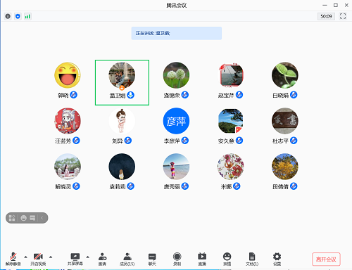Start recording the meeting
Screen dimensions: 352x270
click(x=177, y=259)
